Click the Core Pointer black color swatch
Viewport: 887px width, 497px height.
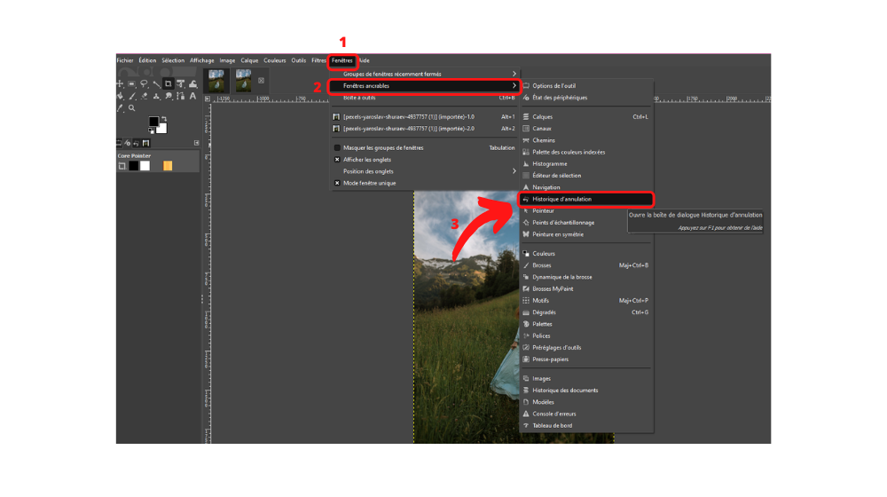[x=134, y=166]
